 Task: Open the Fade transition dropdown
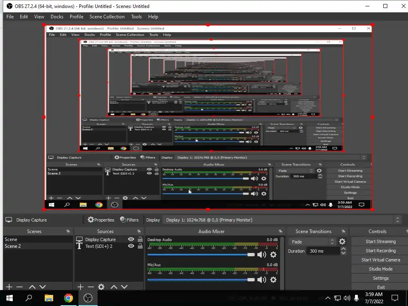pos(312,242)
